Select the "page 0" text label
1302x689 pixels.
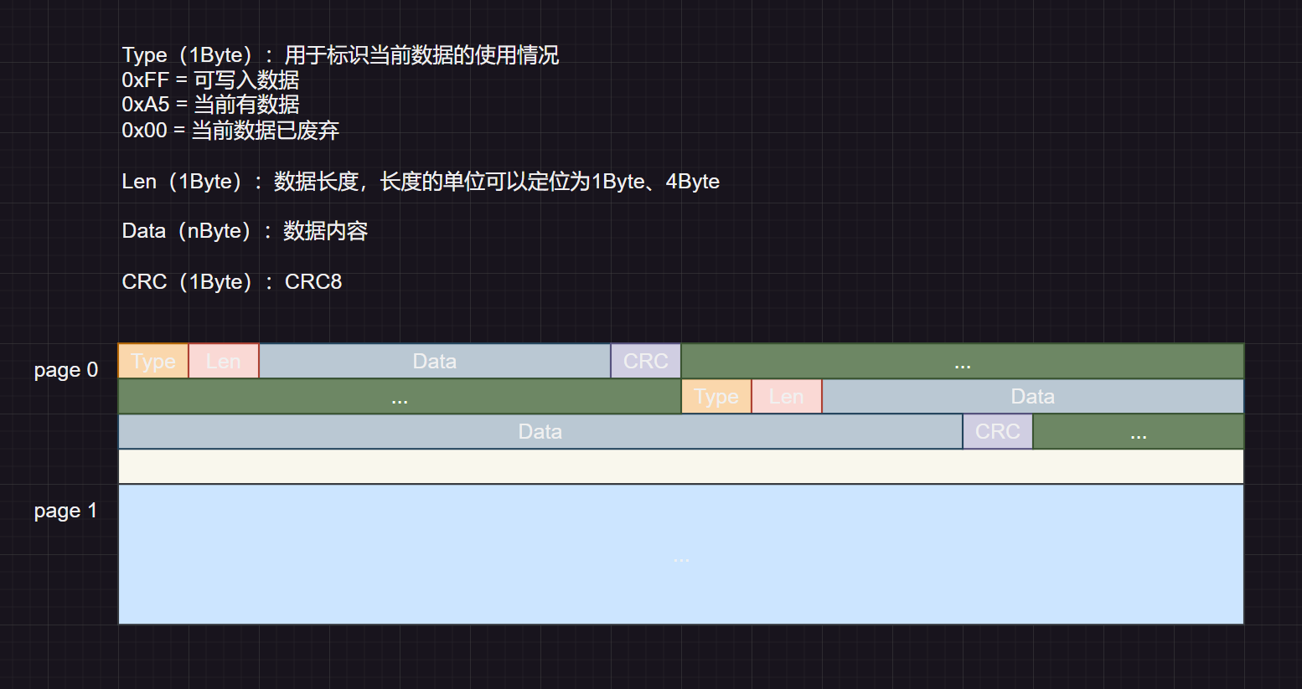click(66, 370)
